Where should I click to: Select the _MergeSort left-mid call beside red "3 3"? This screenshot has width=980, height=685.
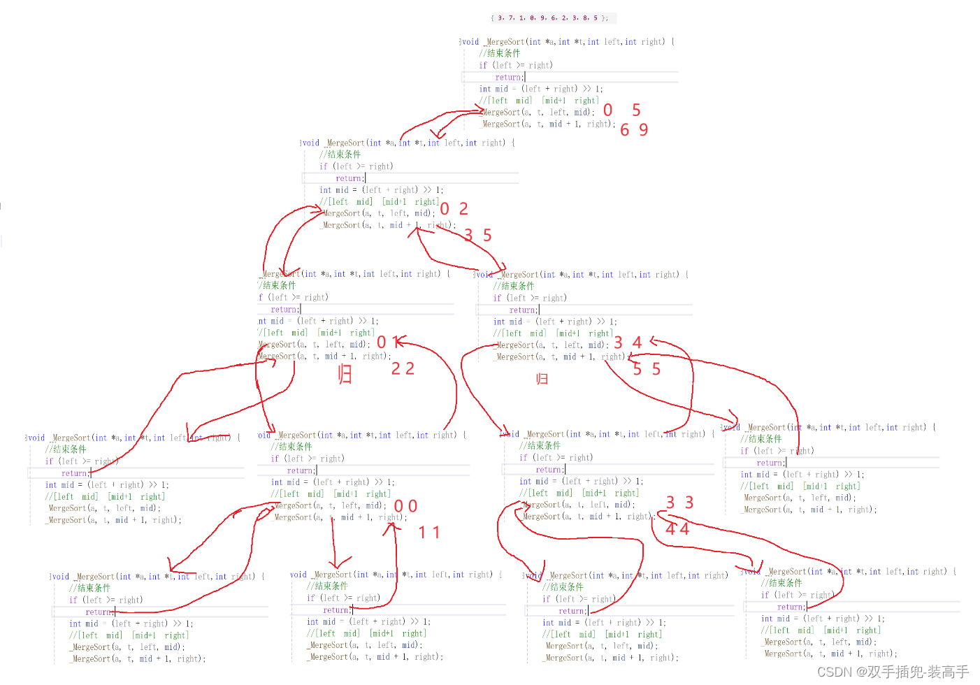point(578,505)
